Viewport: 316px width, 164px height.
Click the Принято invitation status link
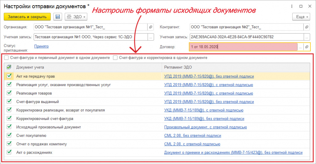click(41, 46)
